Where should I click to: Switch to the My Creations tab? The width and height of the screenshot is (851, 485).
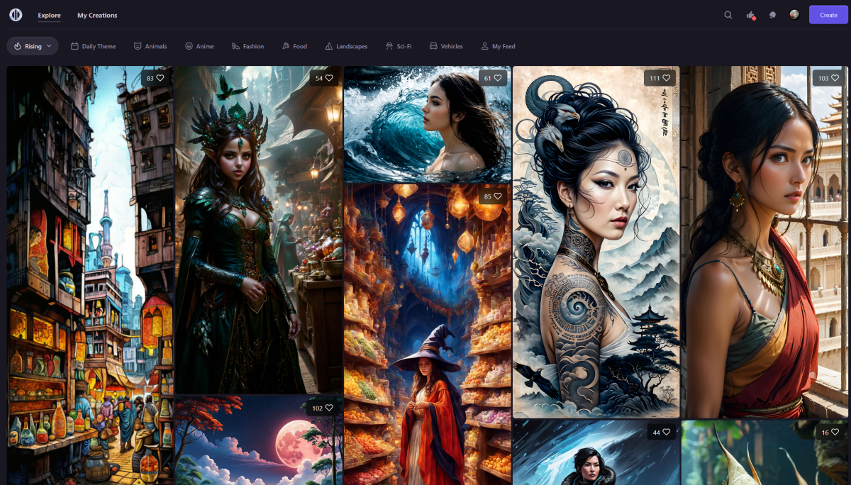(97, 15)
